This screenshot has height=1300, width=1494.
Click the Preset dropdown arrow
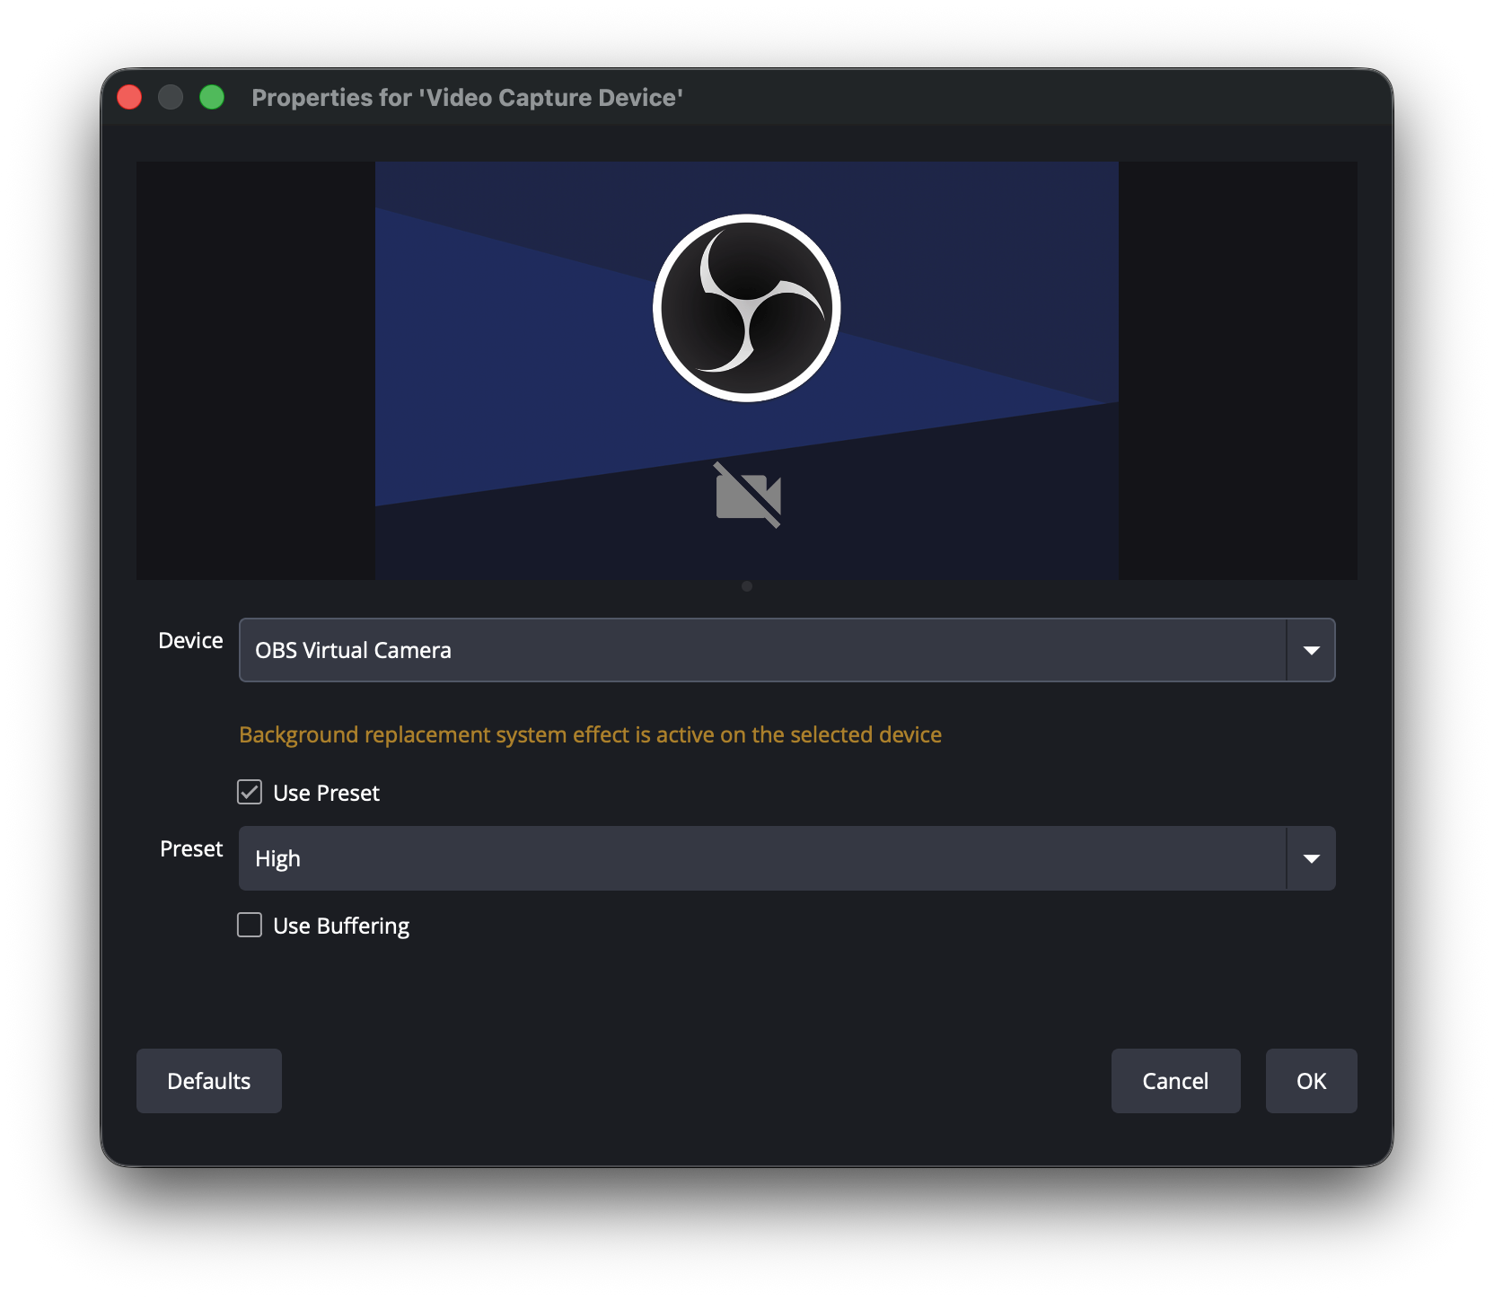[1311, 858]
